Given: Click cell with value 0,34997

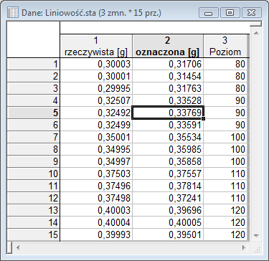Looking at the screenshot, I should (x=96, y=162).
